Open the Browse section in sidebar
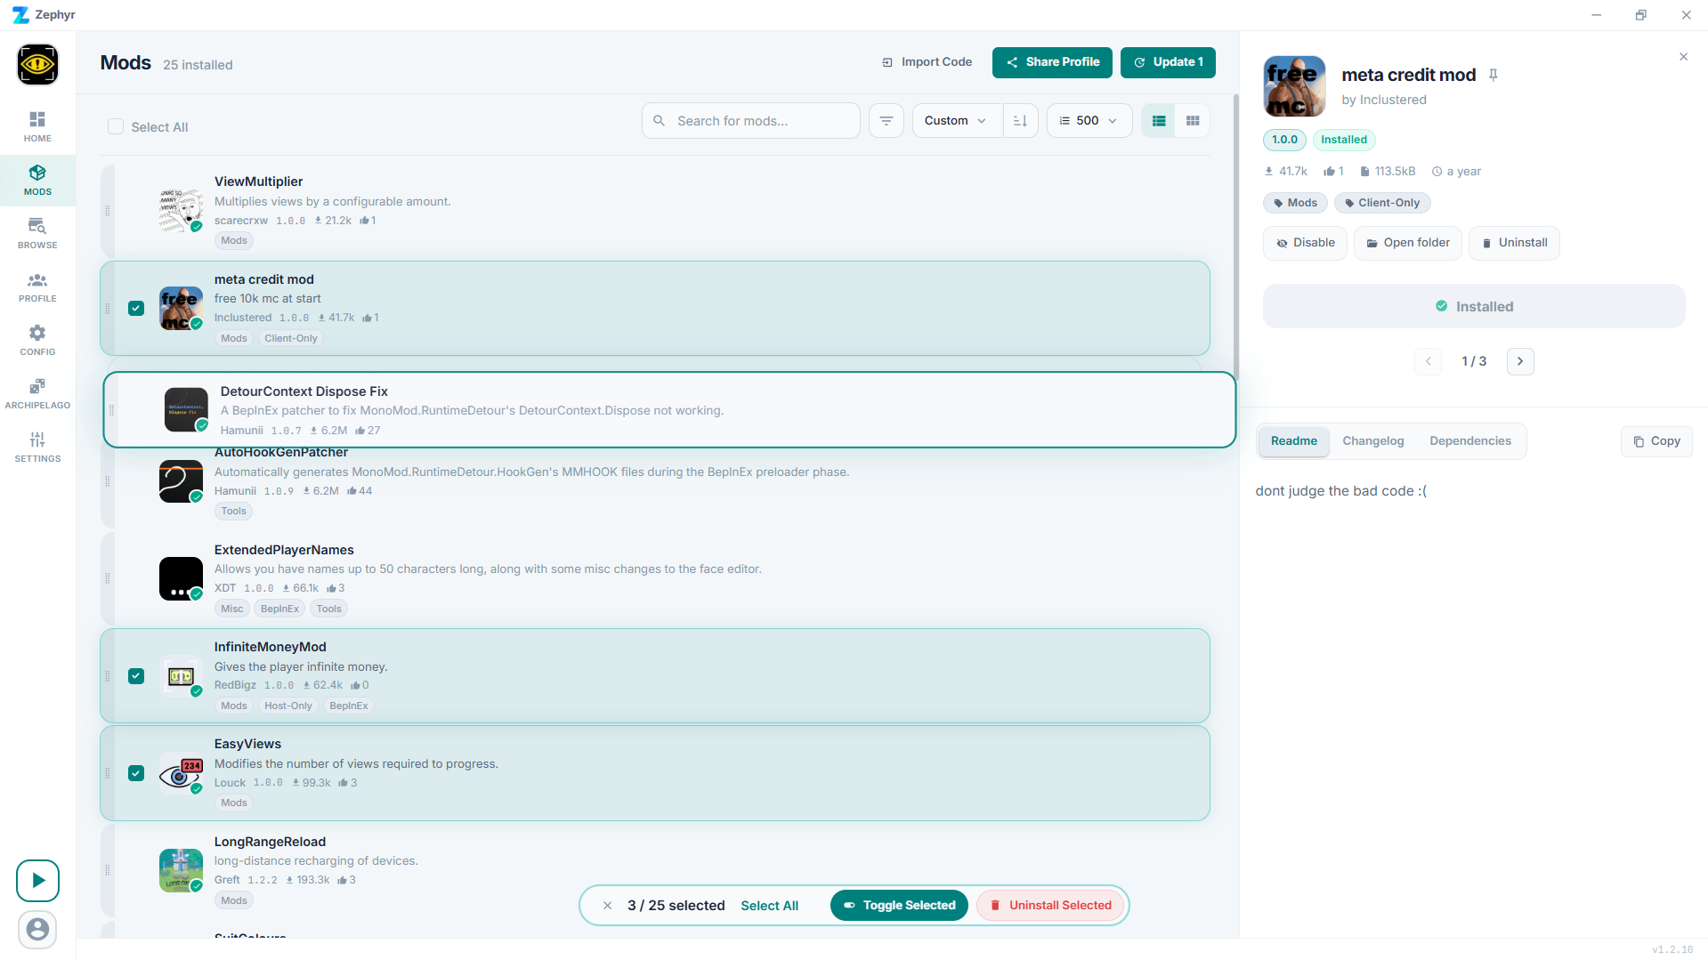1708x960 pixels. 37,233
